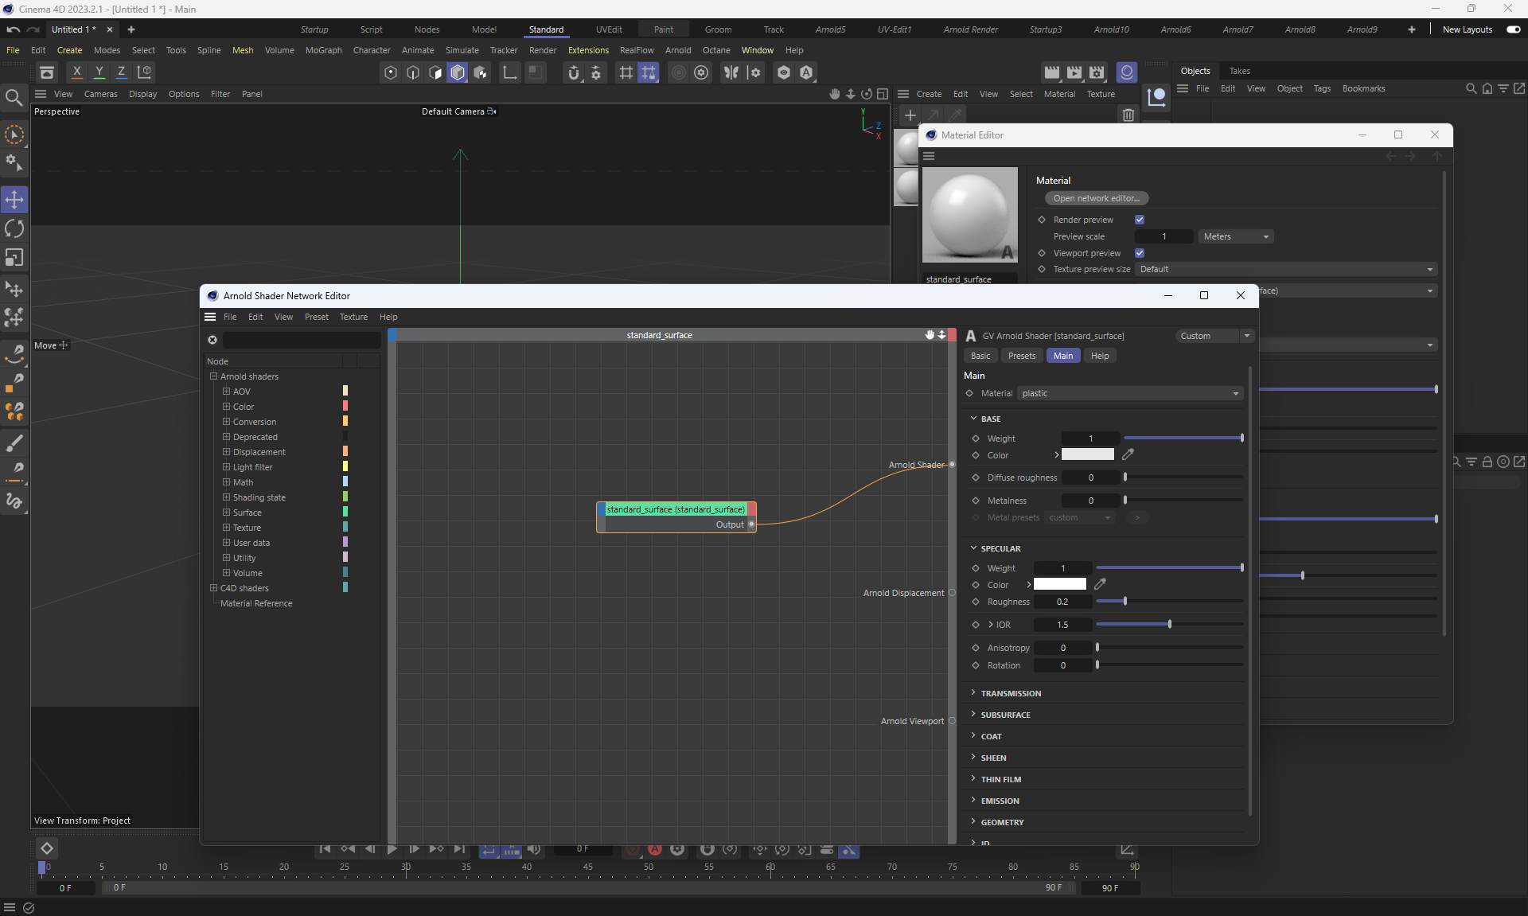Click the Base Color white swatch

(x=1087, y=454)
